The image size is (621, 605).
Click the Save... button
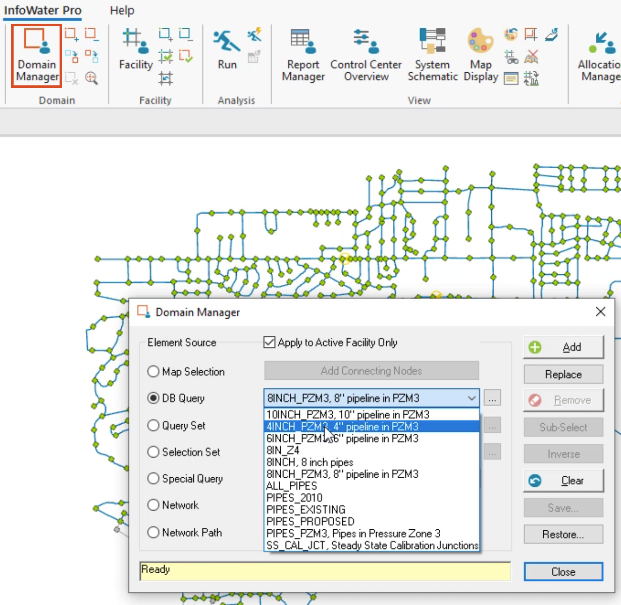(563, 508)
